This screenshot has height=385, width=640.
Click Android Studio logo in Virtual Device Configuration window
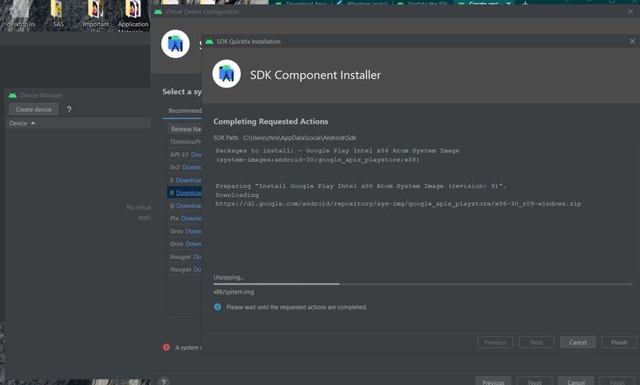coord(175,44)
